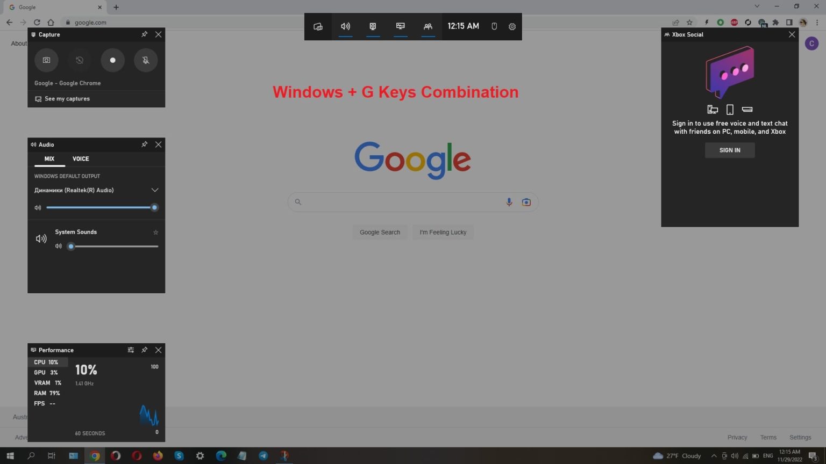Click SIGN IN in Xbox Social
The height and width of the screenshot is (464, 826).
click(729, 150)
